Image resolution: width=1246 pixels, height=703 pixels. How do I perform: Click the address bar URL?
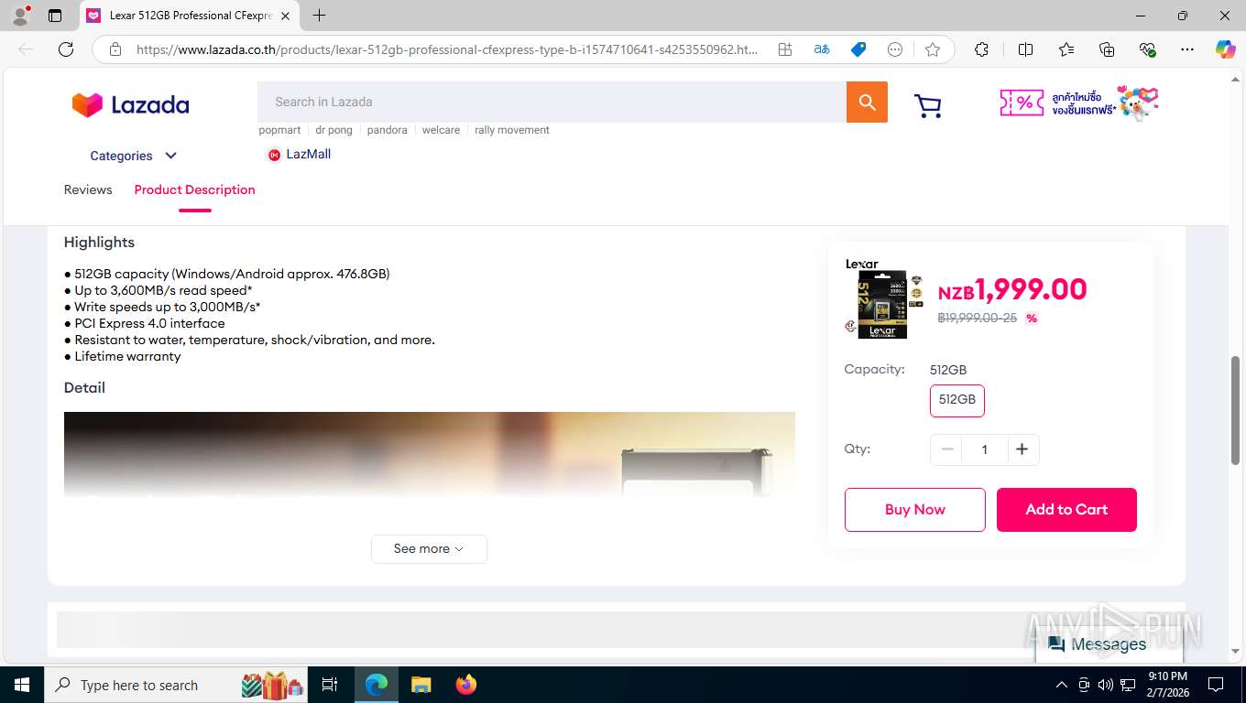(447, 49)
